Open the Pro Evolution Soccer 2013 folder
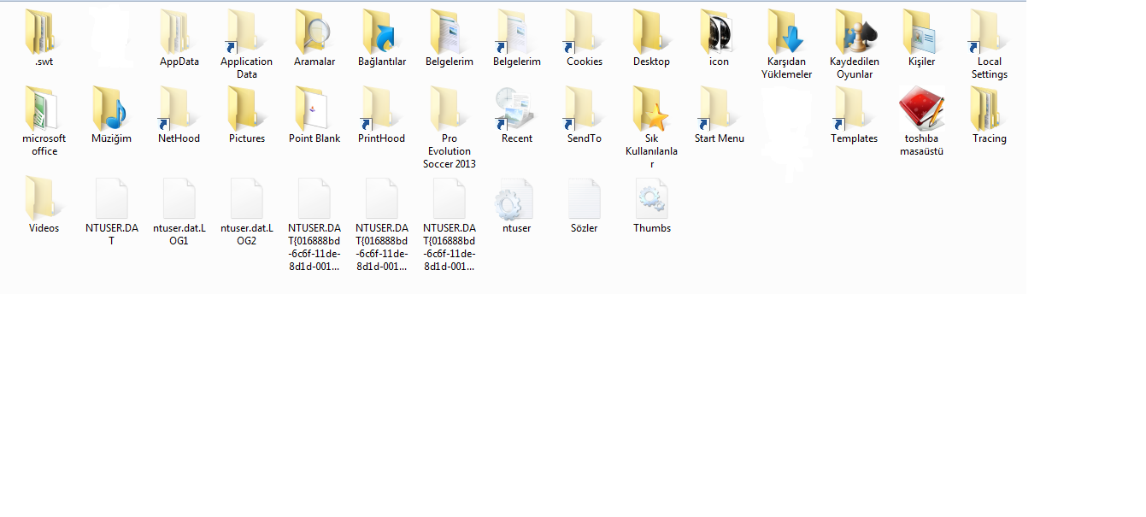 (449, 109)
